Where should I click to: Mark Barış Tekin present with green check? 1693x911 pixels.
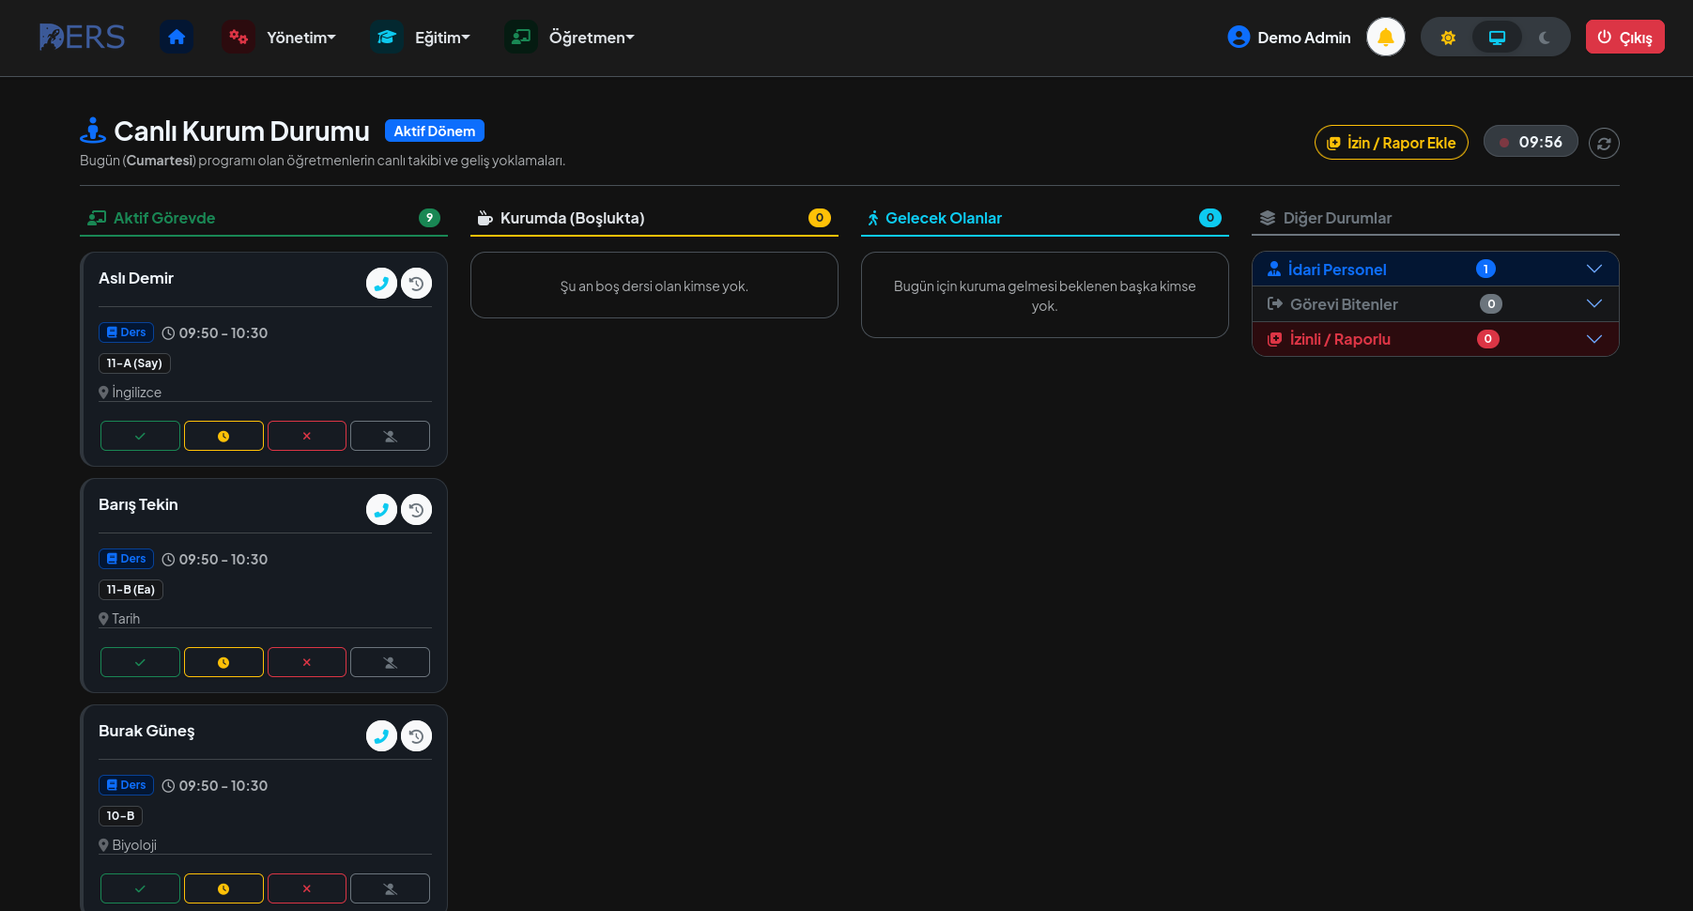[x=140, y=662]
